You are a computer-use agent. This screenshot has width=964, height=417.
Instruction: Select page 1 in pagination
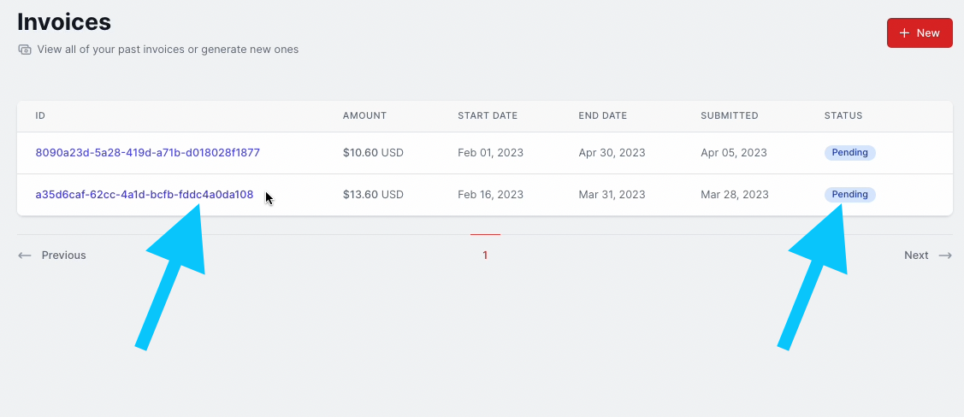click(x=485, y=255)
